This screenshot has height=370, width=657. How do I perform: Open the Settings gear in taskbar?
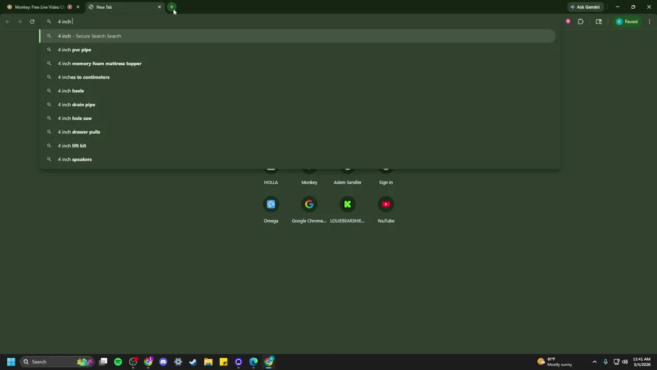[178, 362]
